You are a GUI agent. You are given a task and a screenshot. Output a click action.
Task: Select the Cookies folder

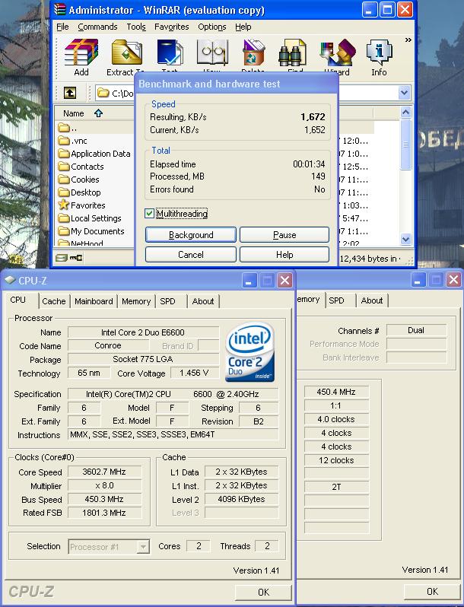tap(78, 180)
